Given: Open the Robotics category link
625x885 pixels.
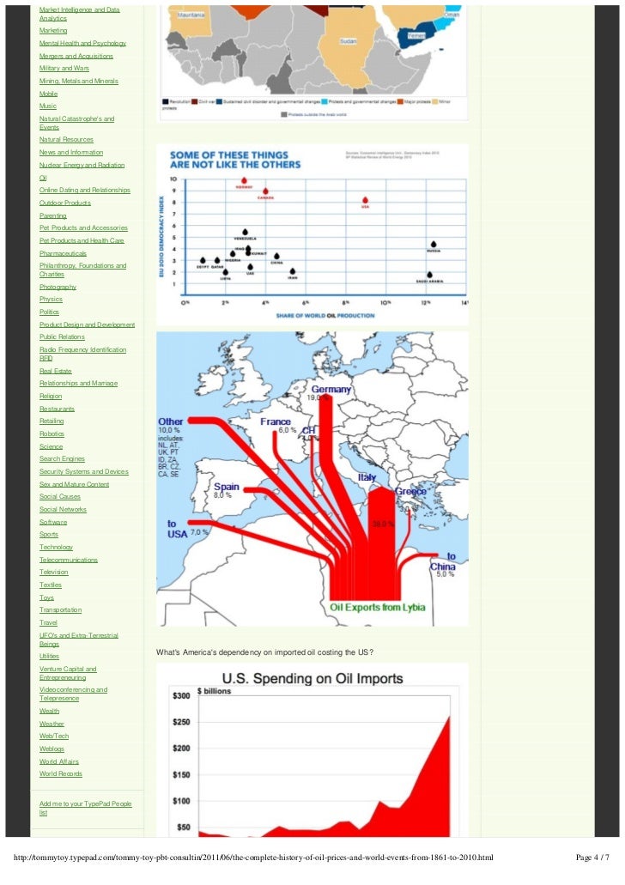Looking at the screenshot, I should point(52,434).
